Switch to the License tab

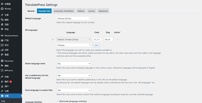click(x=91, y=11)
